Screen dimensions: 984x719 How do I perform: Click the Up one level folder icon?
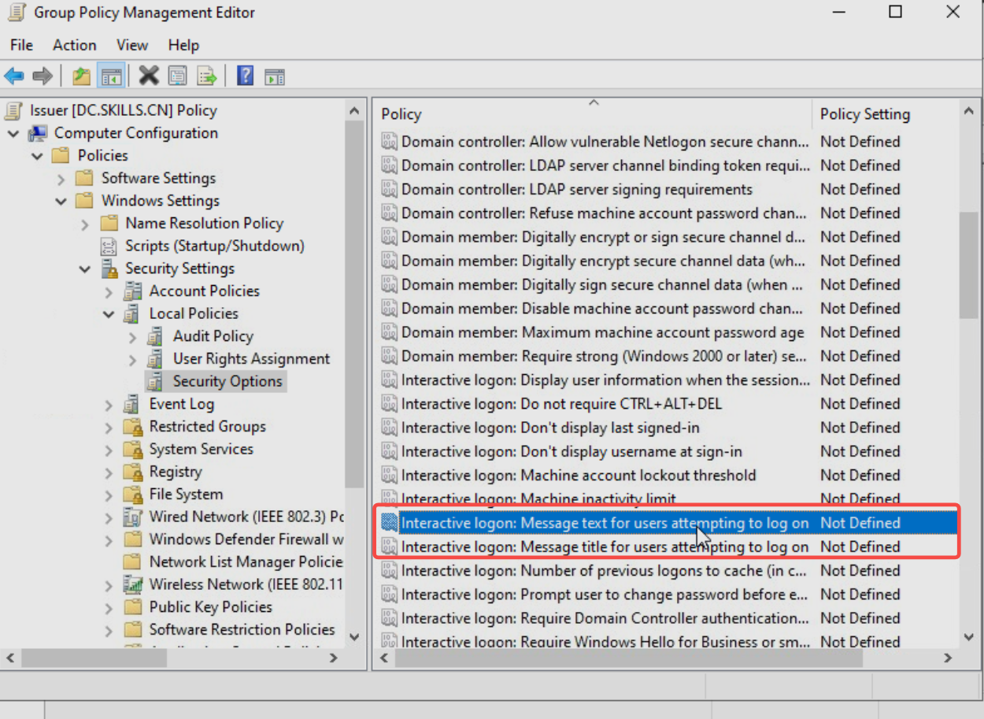(x=81, y=76)
